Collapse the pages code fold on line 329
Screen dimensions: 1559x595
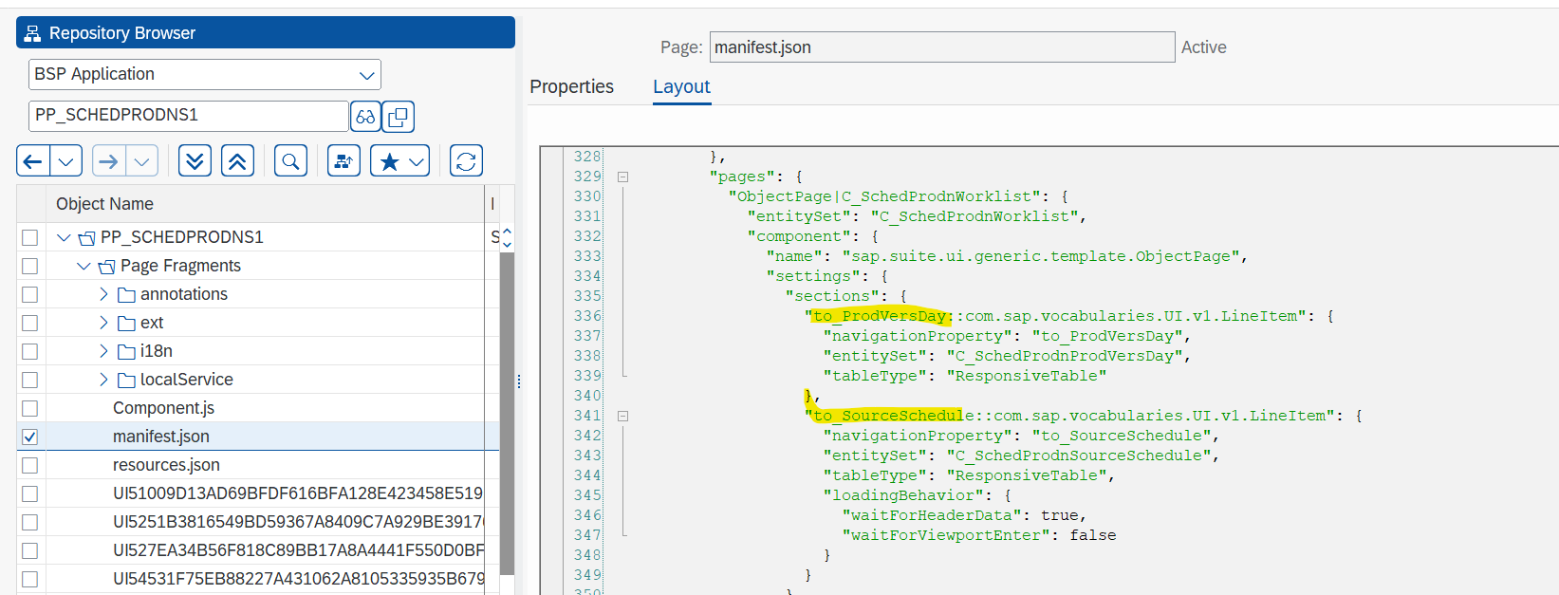(x=622, y=177)
